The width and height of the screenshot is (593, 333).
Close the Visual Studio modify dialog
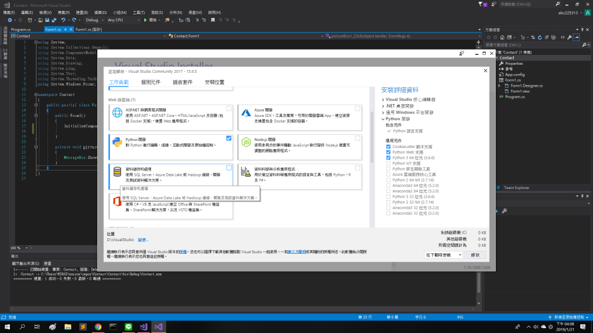tap(486, 71)
